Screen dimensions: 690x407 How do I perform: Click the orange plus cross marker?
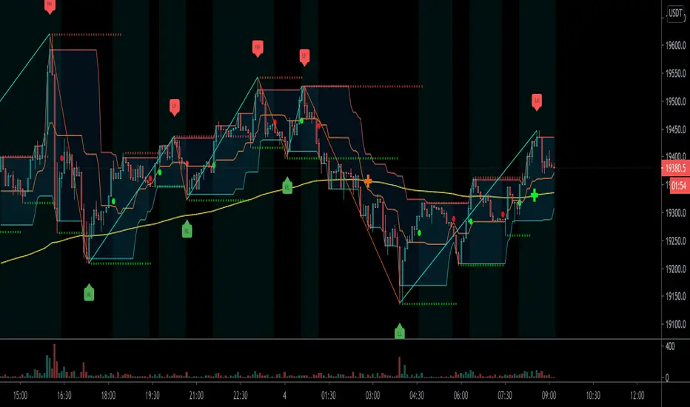tap(368, 181)
